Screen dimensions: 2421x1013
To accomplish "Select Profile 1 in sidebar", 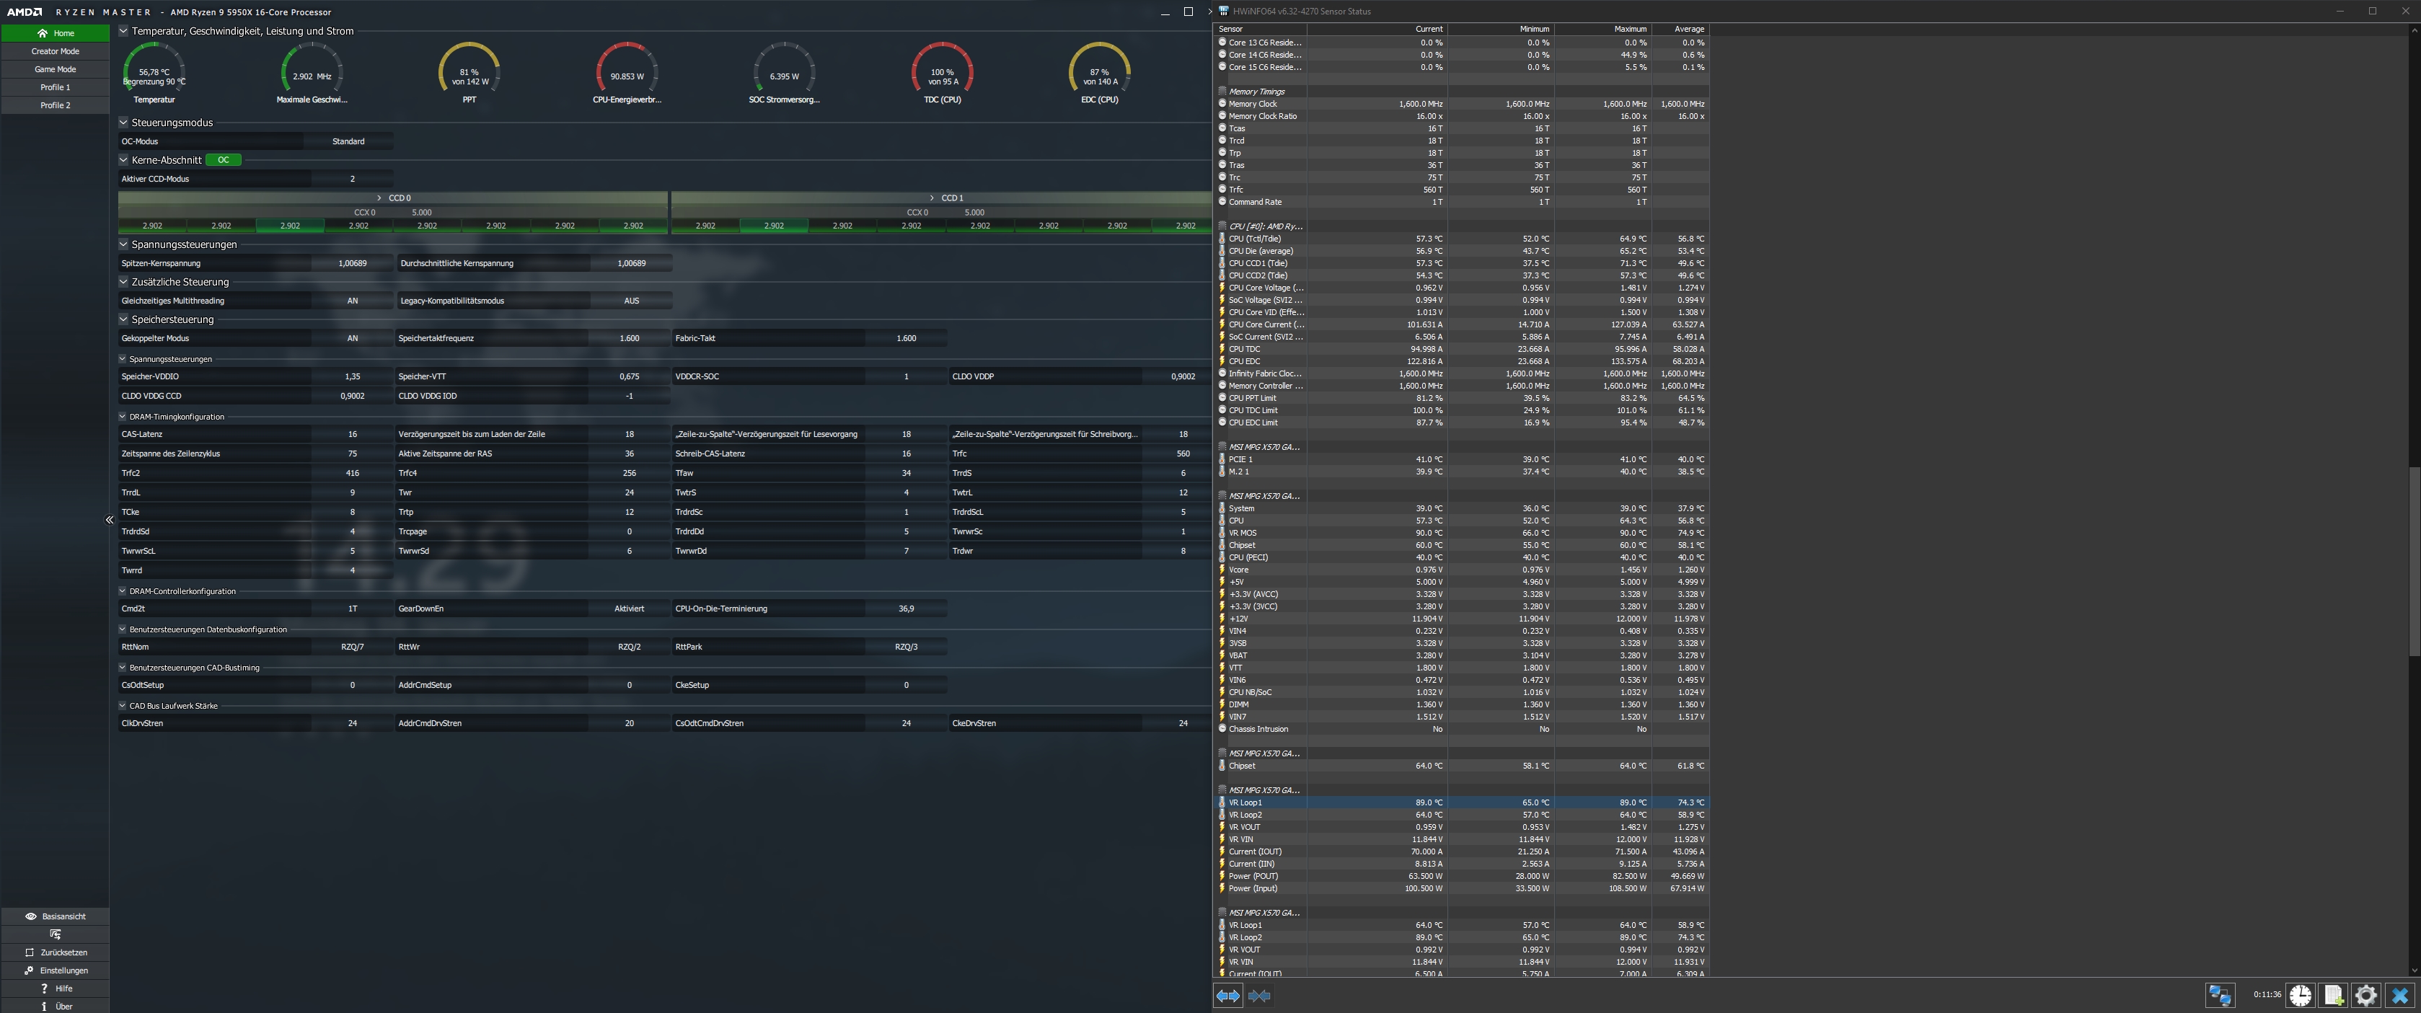I will 56,87.
